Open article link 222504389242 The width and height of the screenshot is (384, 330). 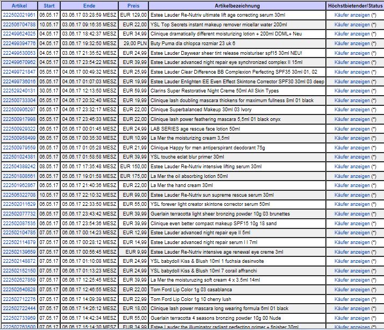coord(19,167)
